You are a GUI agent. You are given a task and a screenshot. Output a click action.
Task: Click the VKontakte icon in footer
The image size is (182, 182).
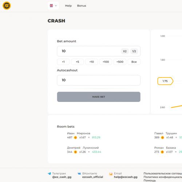[x=79, y=174]
